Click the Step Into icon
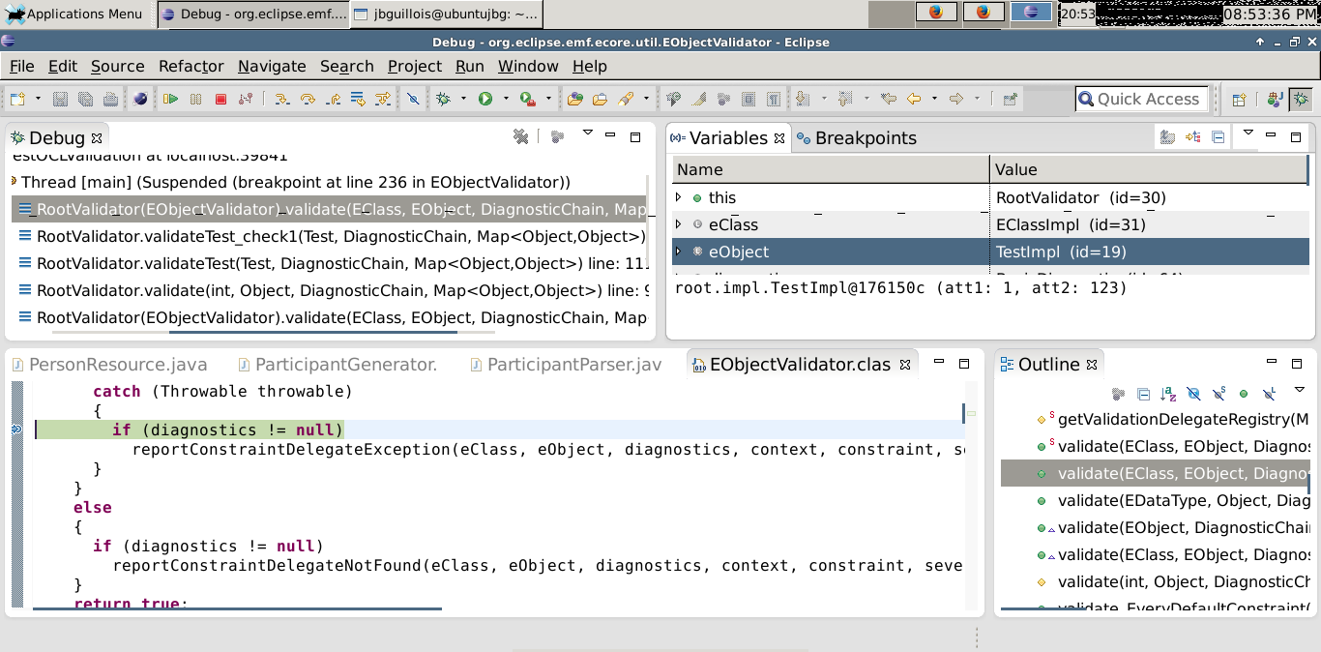1321x652 pixels. (x=282, y=99)
